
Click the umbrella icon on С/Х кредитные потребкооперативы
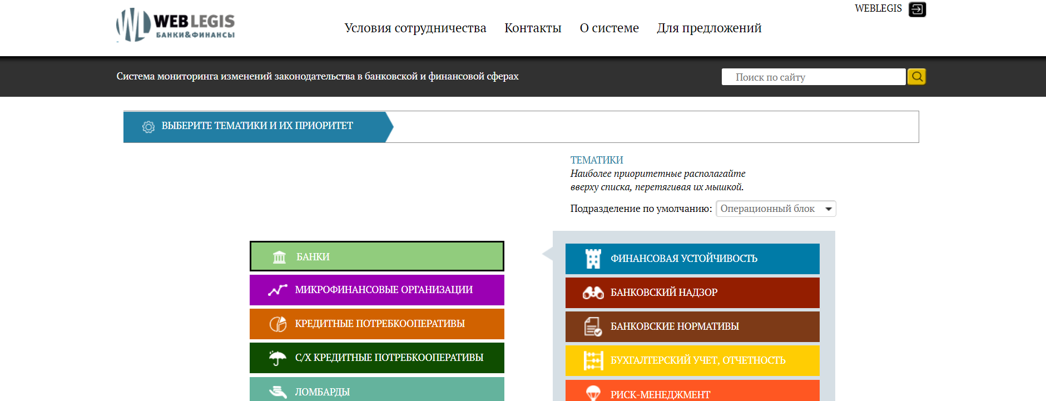pos(277,358)
